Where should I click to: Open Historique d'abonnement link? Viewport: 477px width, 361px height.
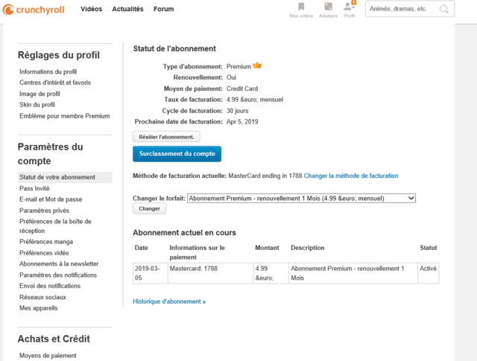(169, 301)
